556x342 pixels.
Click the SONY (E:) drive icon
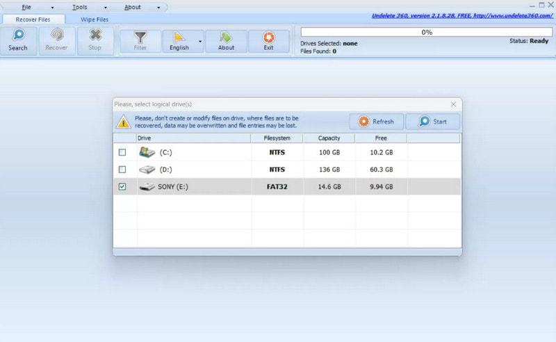[x=147, y=186]
